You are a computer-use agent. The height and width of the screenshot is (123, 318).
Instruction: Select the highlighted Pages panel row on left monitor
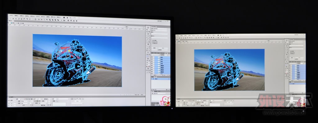point(161,79)
